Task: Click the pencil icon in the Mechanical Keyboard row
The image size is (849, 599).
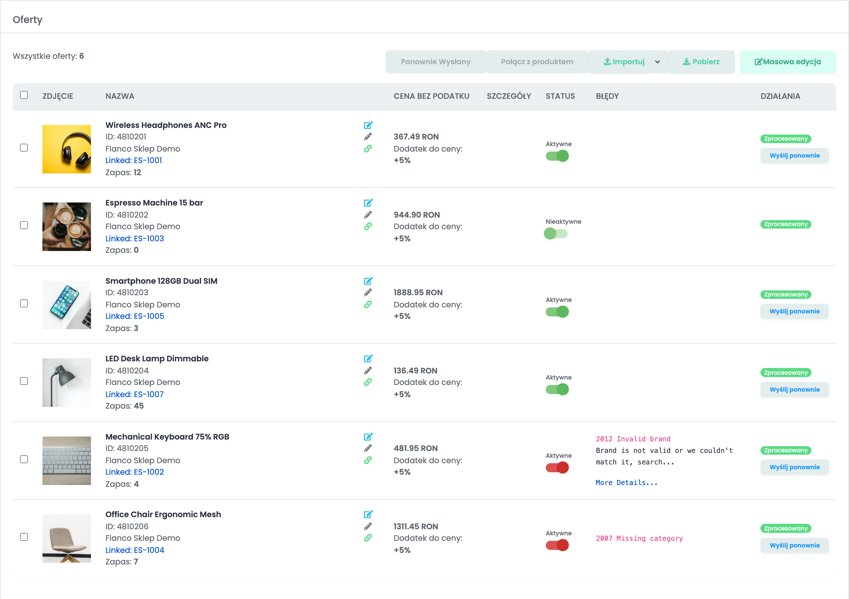Action: point(367,449)
